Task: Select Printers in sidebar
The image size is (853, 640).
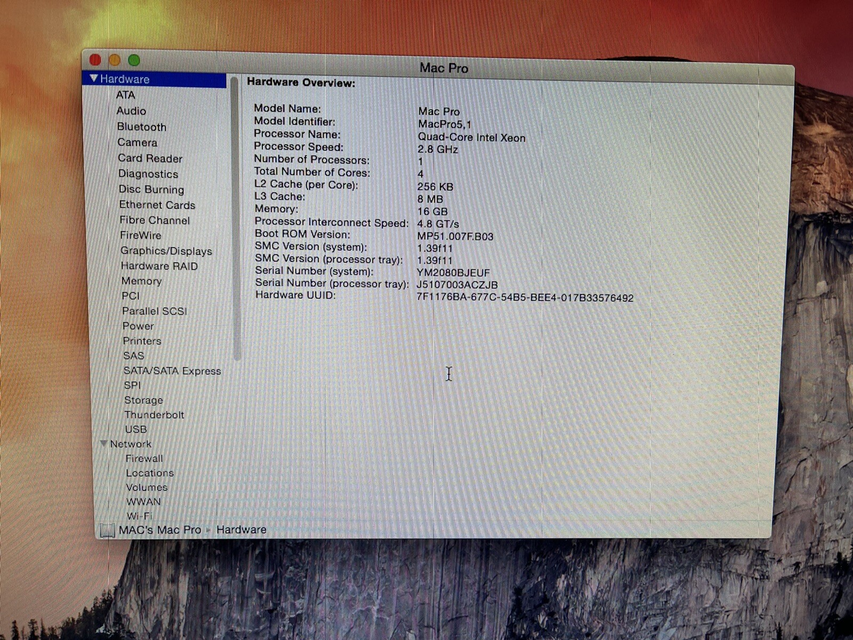Action: [x=142, y=341]
